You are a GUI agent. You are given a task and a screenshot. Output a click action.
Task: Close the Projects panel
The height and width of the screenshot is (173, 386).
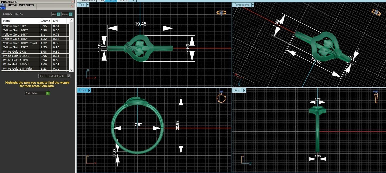click(72, 2)
